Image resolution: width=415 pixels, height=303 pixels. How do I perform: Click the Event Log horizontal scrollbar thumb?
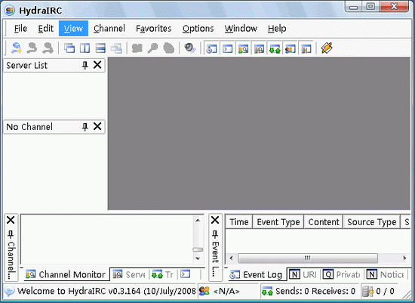[x=308, y=258]
